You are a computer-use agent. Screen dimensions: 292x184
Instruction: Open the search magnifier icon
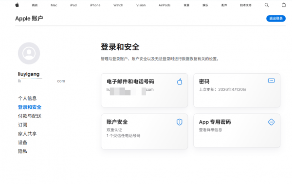point(267,5)
